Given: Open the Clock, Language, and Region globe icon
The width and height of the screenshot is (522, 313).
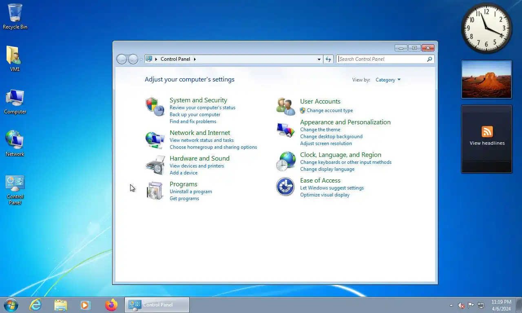Looking at the screenshot, I should 285,161.
